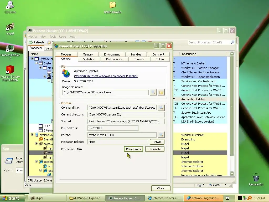This screenshot has height=202, width=269.
Task: Open file location with the folder button
Action: [x=161, y=92]
